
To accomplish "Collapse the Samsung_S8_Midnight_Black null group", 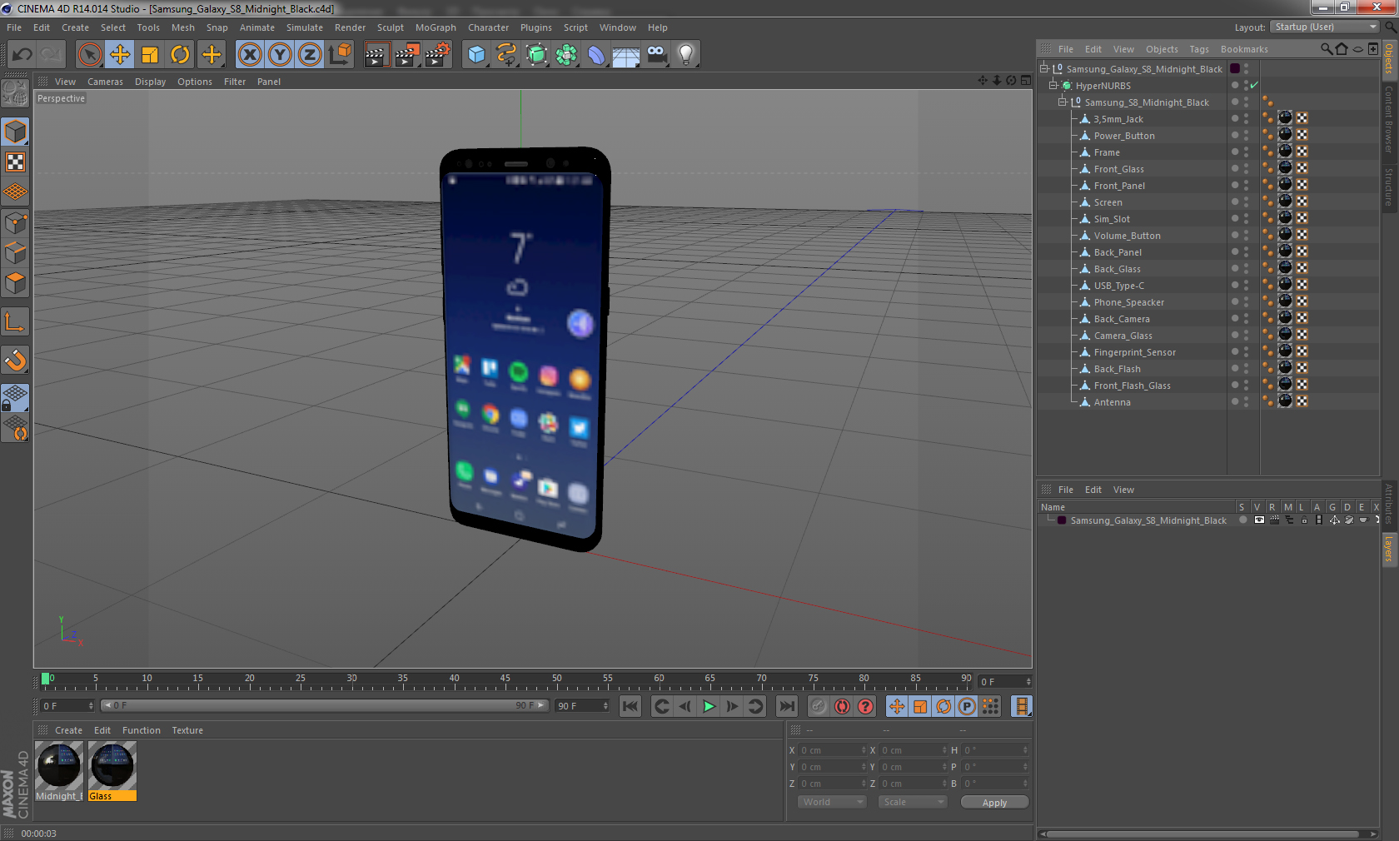I will 1062,102.
